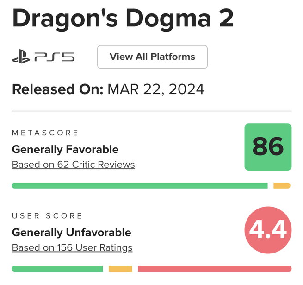This screenshot has height=285, width=303.
Task: Select the green positive segment of the user bar
Action: coord(57,269)
